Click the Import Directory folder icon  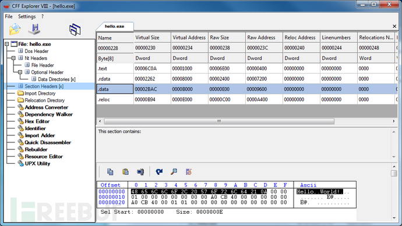[x=21, y=93]
